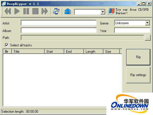Expand the Genre dropdown showing Unknown

click(x=147, y=23)
